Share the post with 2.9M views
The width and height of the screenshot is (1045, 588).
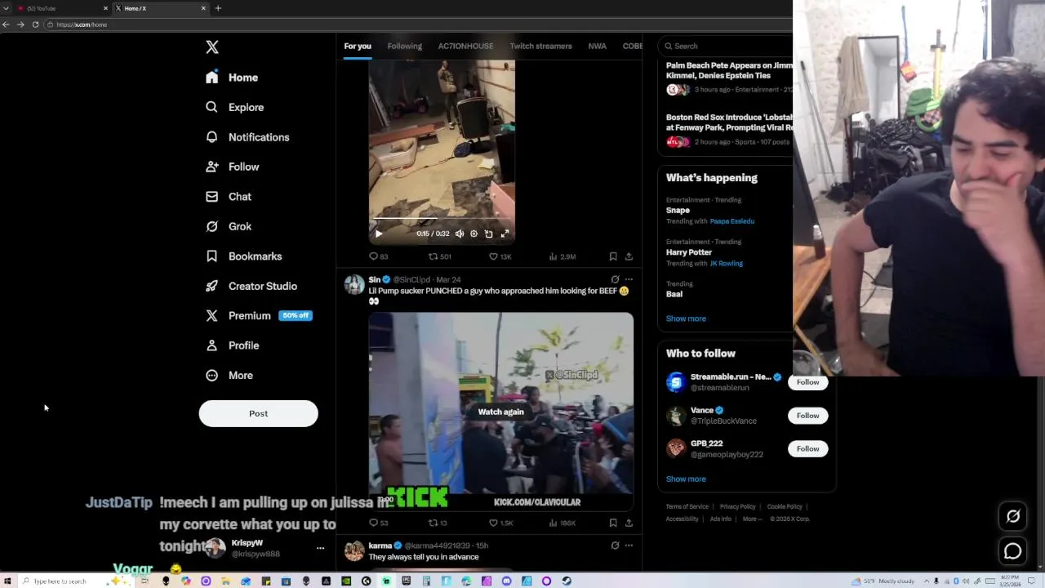pos(629,256)
